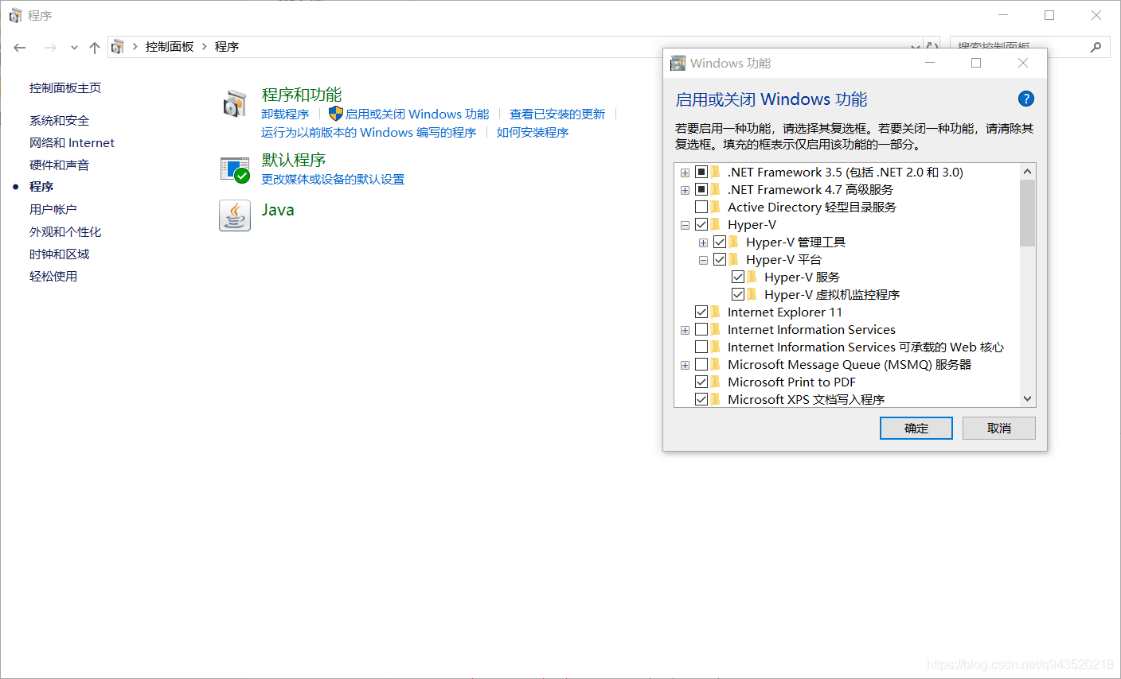
Task: Click the up arrow navigation button
Action: (95, 48)
